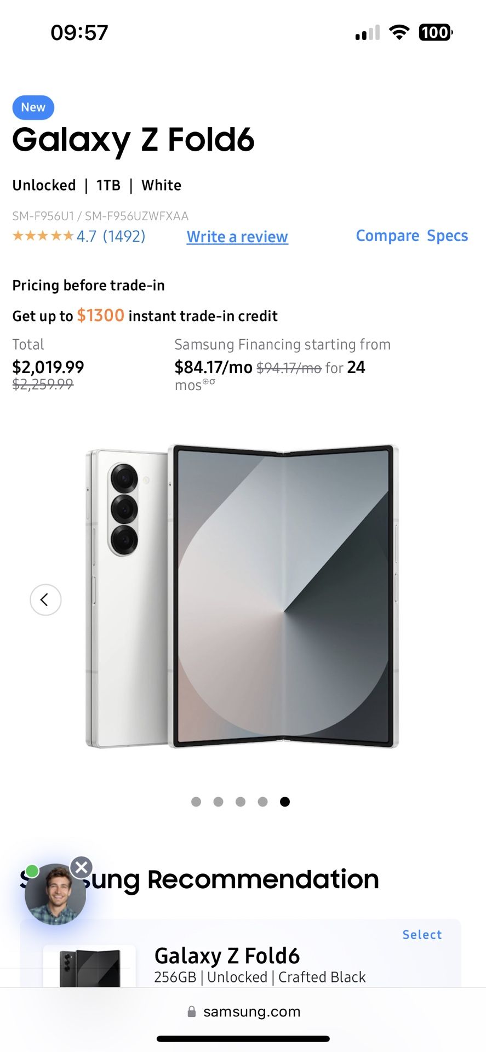This screenshot has height=1052, width=486.
Task: Select second carousel pagination dot
Action: click(218, 802)
